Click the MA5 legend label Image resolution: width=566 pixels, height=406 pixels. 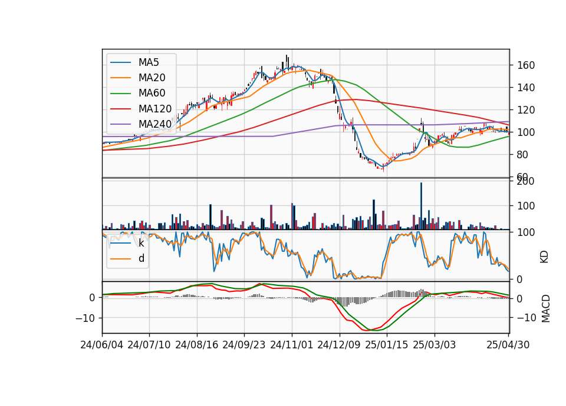tap(149, 62)
